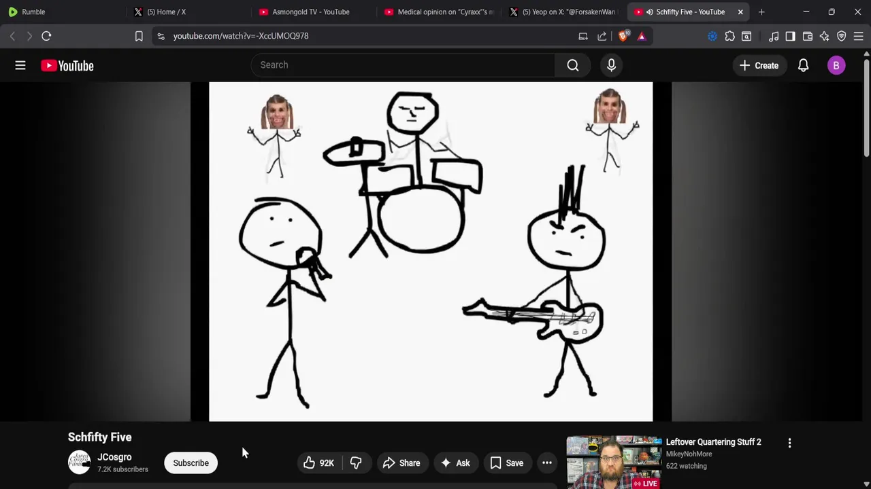The image size is (871, 489).
Task: Open Brave Shields lion icon
Action: pos(623,36)
